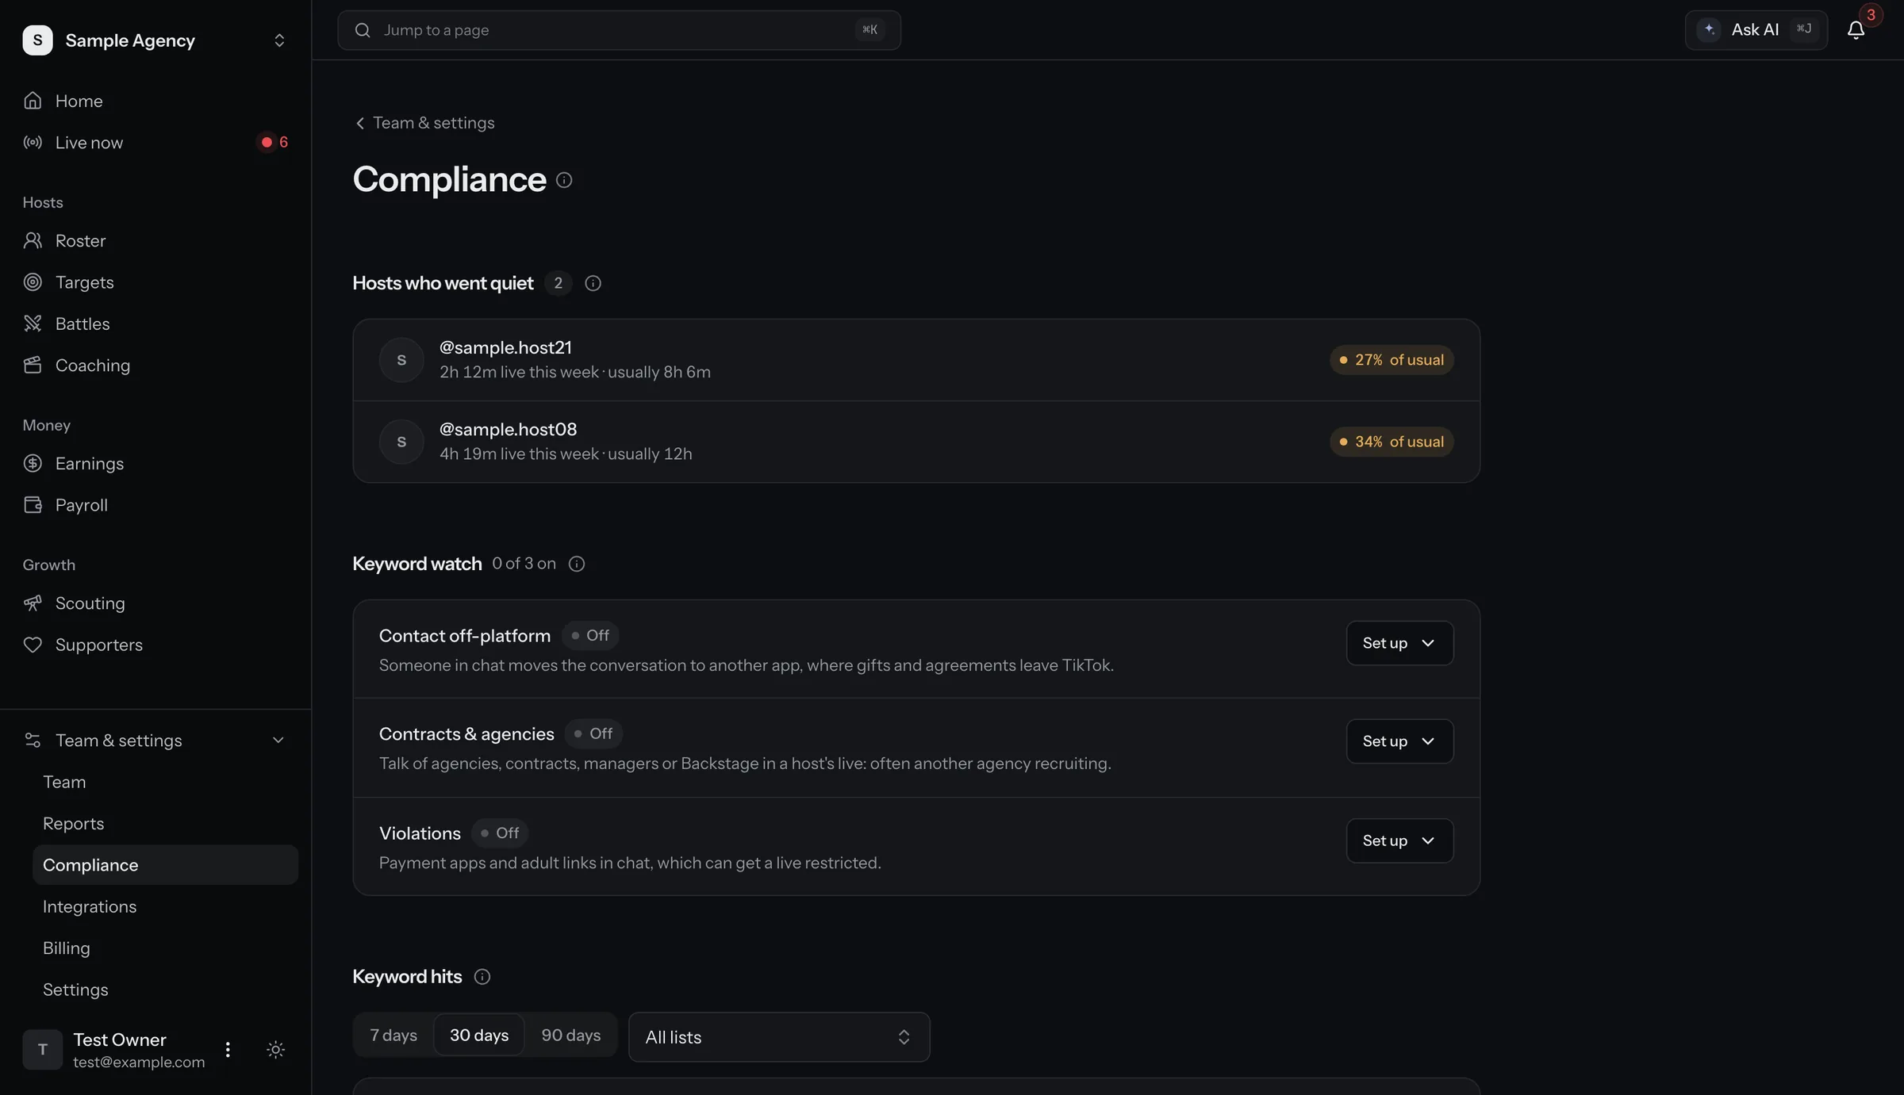Open the Sample Agency workspace switcher
The height and width of the screenshot is (1095, 1904).
point(155,40)
